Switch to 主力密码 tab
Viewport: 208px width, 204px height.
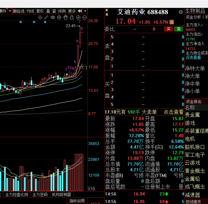coord(40,195)
